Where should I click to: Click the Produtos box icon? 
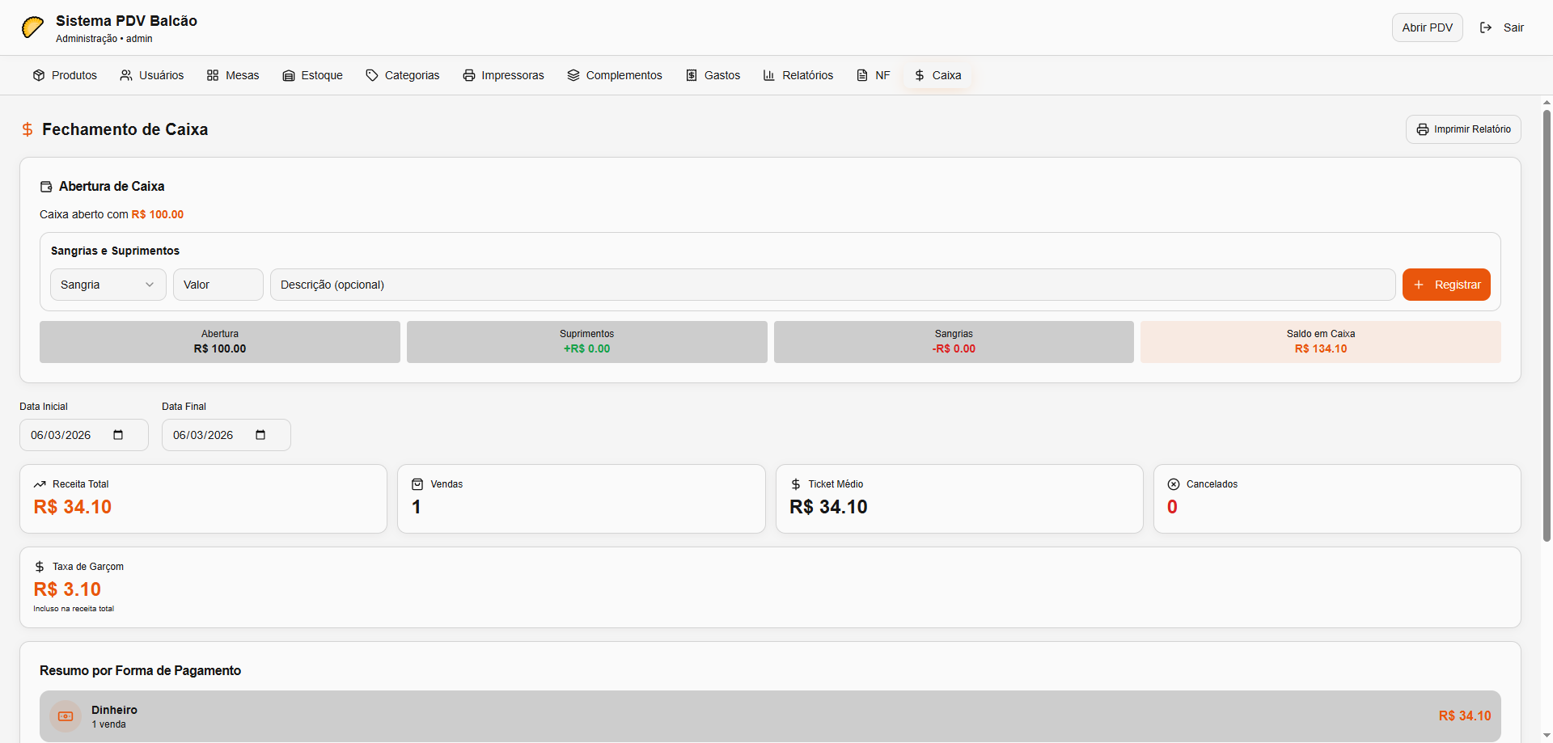click(39, 75)
